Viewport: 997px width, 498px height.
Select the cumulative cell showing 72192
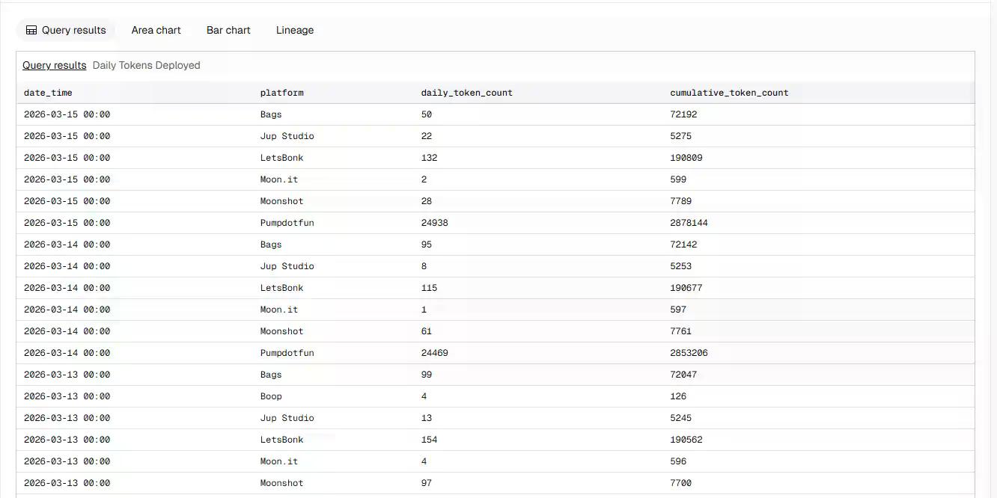pyautogui.click(x=683, y=114)
